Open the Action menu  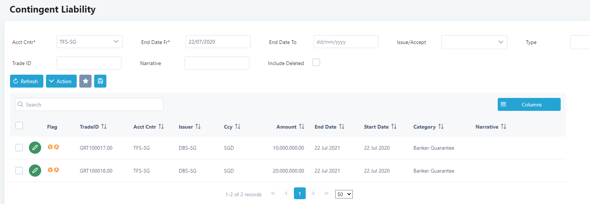pos(61,81)
